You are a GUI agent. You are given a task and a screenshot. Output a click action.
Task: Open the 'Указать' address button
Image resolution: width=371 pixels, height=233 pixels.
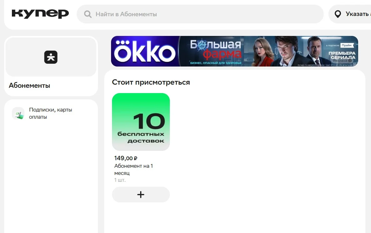pos(350,14)
